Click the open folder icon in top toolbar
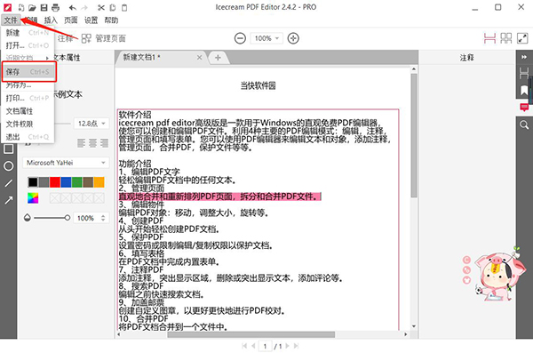 click(32, 7)
